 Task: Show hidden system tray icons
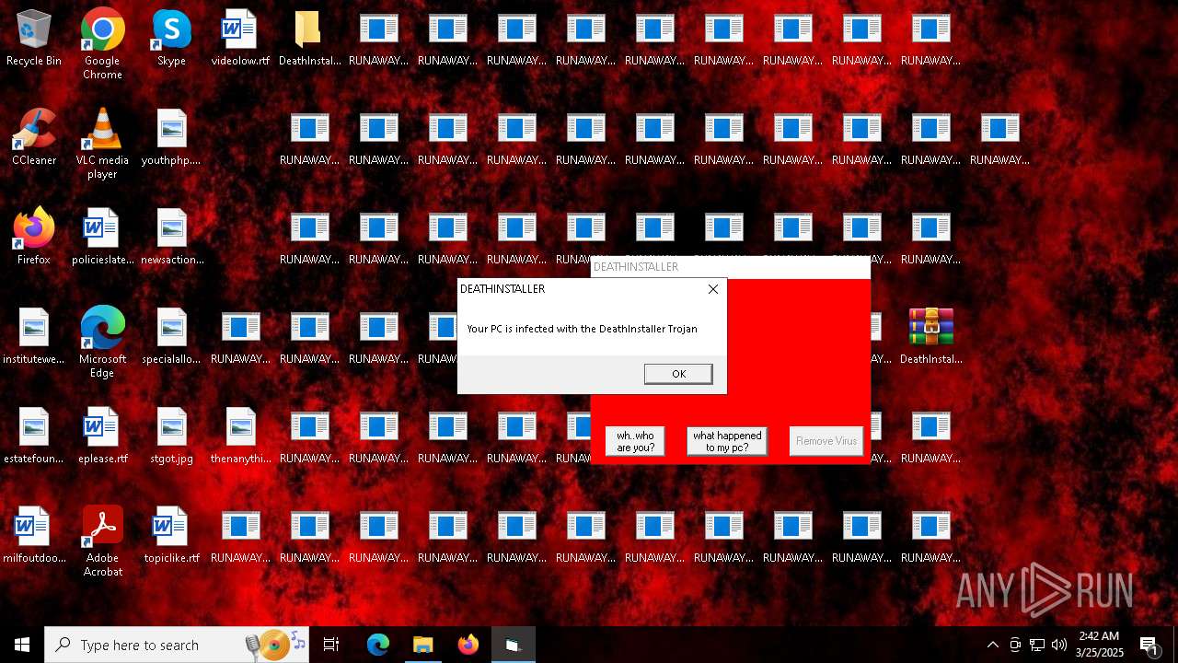point(992,645)
